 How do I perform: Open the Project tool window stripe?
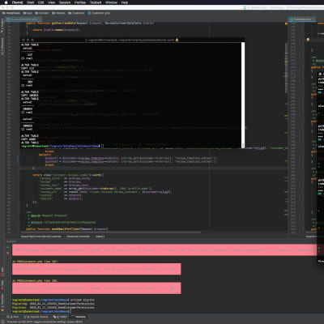click(x=2, y=26)
